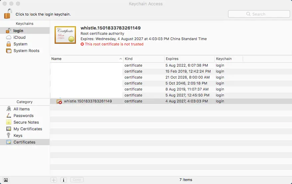
Task: Open the Secure Notes category icon
Action: click(x=9, y=122)
